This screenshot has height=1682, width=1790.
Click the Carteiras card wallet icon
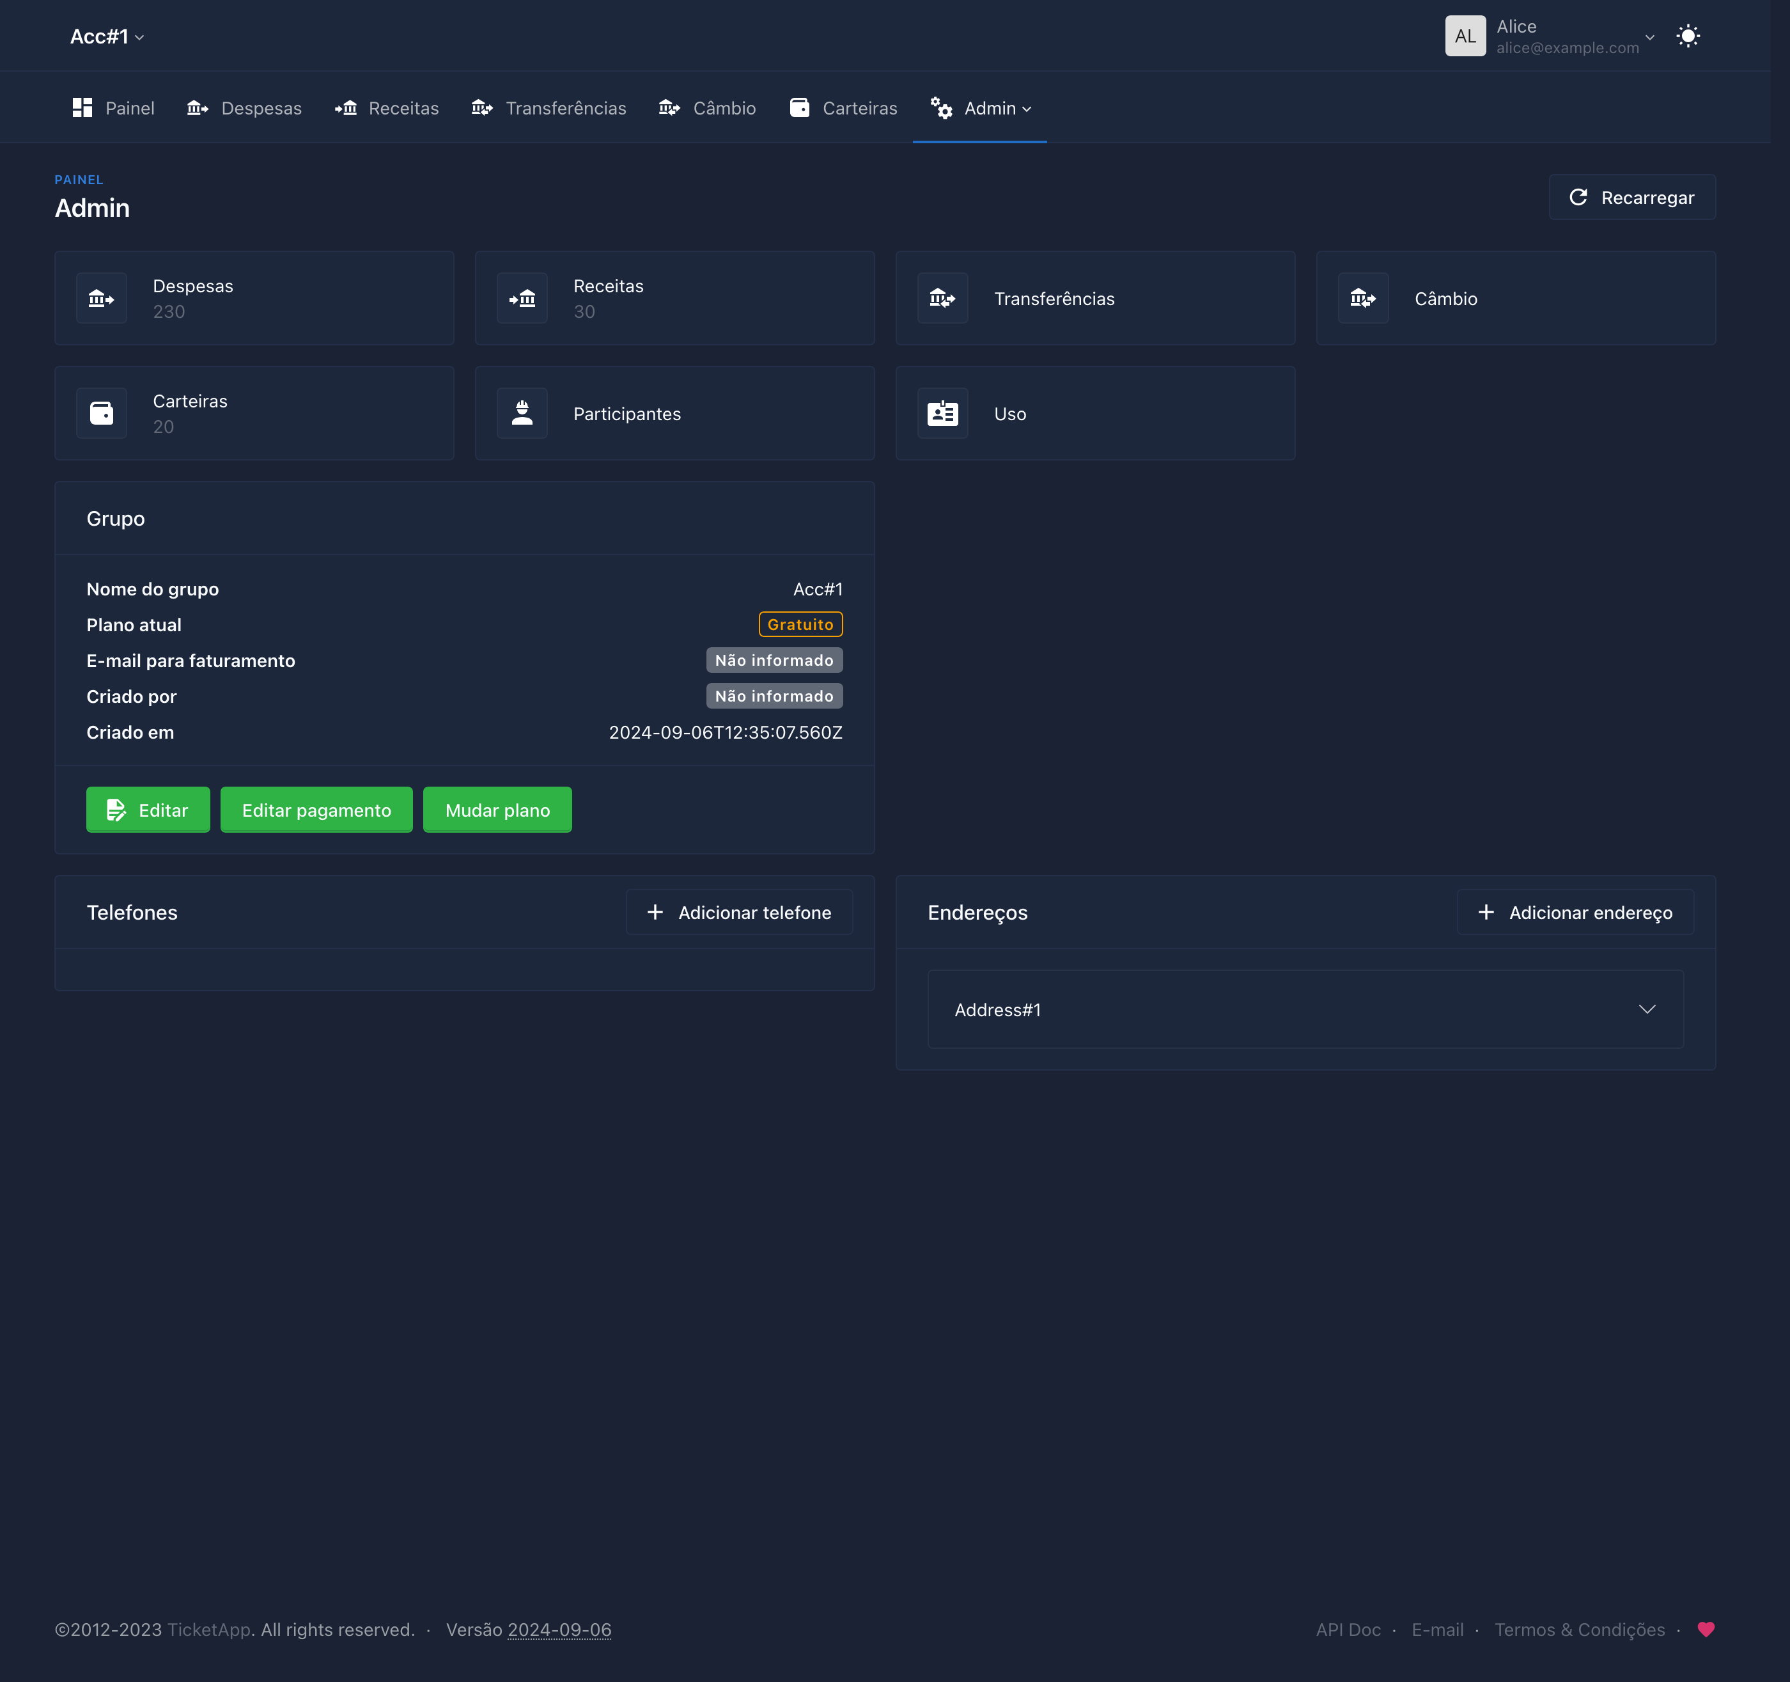[x=102, y=414]
